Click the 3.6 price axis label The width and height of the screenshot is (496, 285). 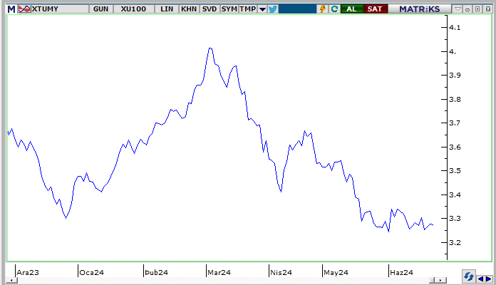pyautogui.click(x=455, y=147)
